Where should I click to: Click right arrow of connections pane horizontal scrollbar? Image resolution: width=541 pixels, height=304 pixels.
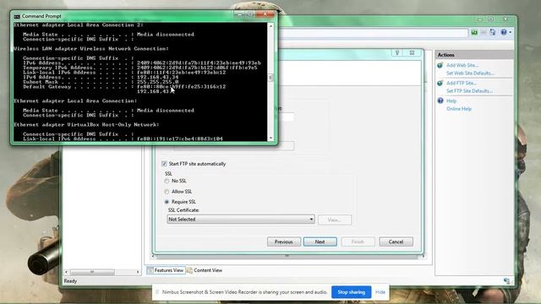point(138,272)
